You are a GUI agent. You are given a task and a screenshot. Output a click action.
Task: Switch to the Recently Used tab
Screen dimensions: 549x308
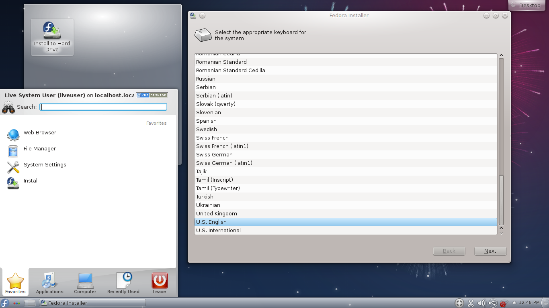[123, 283]
